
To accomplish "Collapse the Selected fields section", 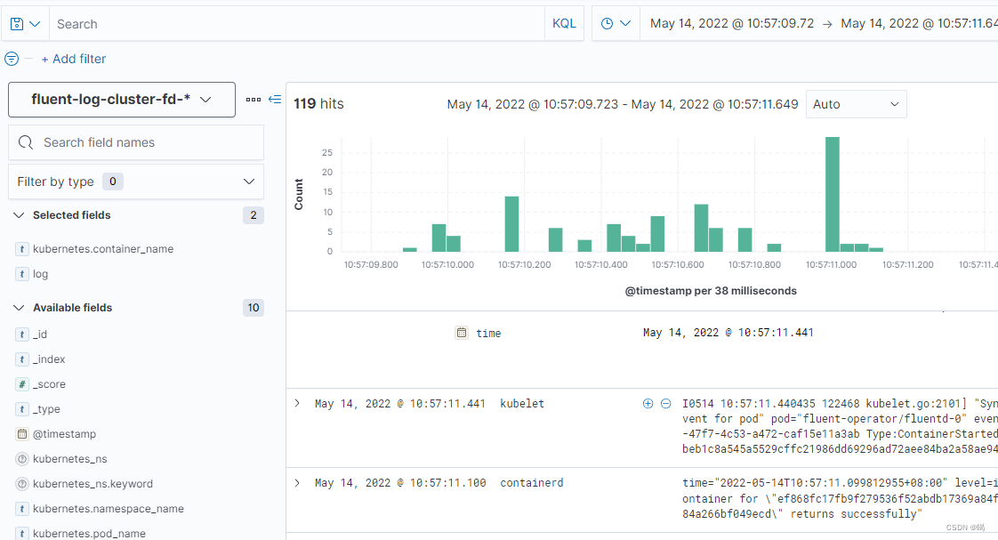I will [19, 215].
